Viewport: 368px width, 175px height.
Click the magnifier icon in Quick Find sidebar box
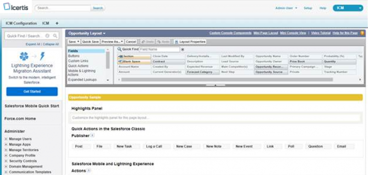55,36
